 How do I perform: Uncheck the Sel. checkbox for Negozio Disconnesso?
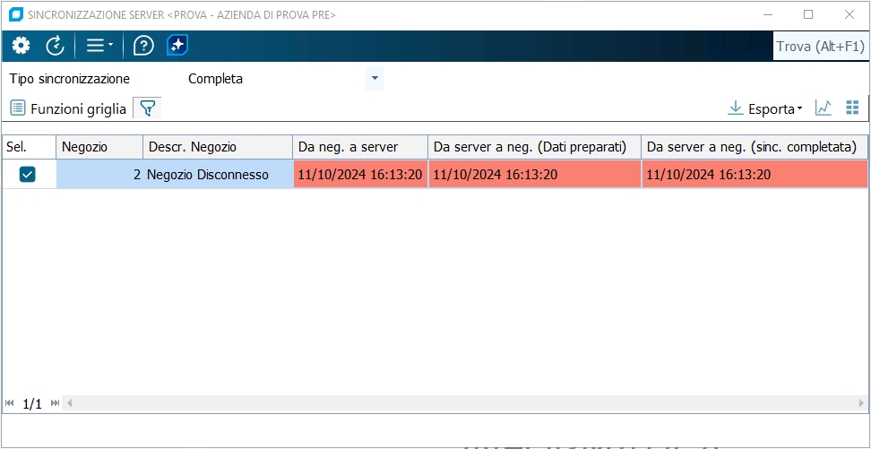point(27,175)
